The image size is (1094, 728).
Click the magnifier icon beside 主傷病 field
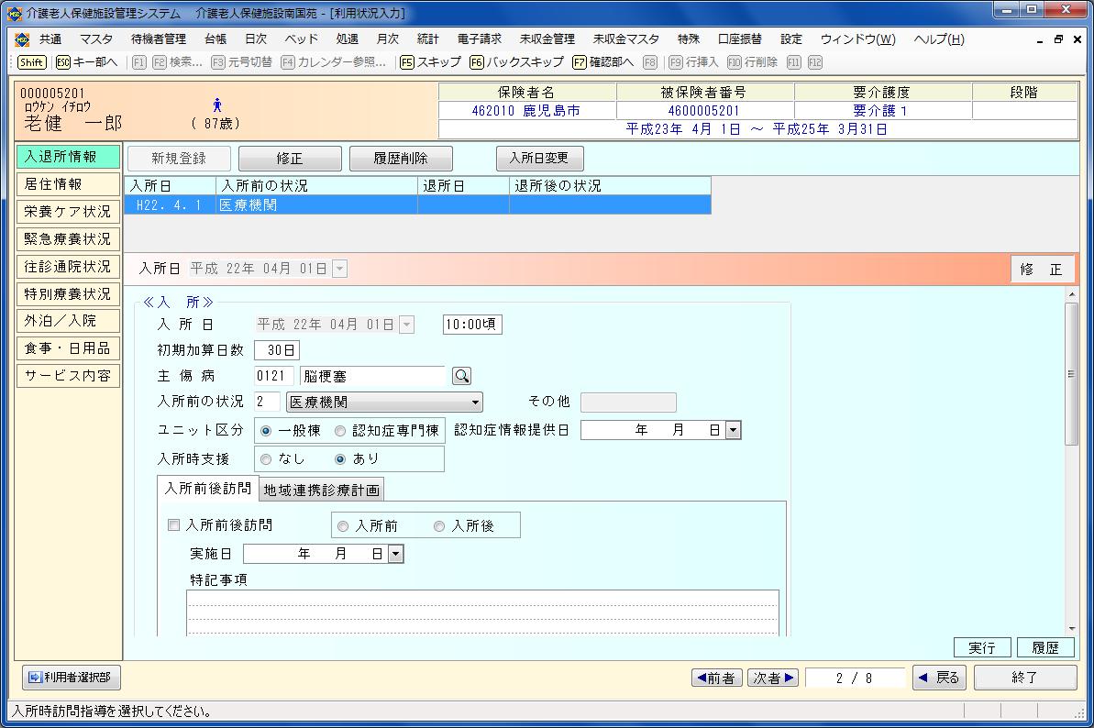[x=461, y=376]
